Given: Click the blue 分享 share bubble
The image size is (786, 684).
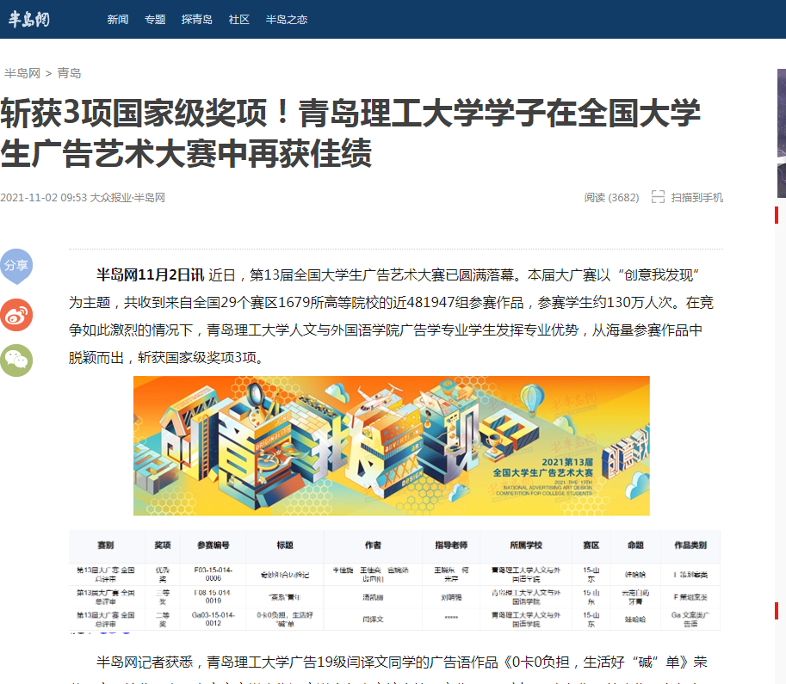Looking at the screenshot, I should click(16, 266).
